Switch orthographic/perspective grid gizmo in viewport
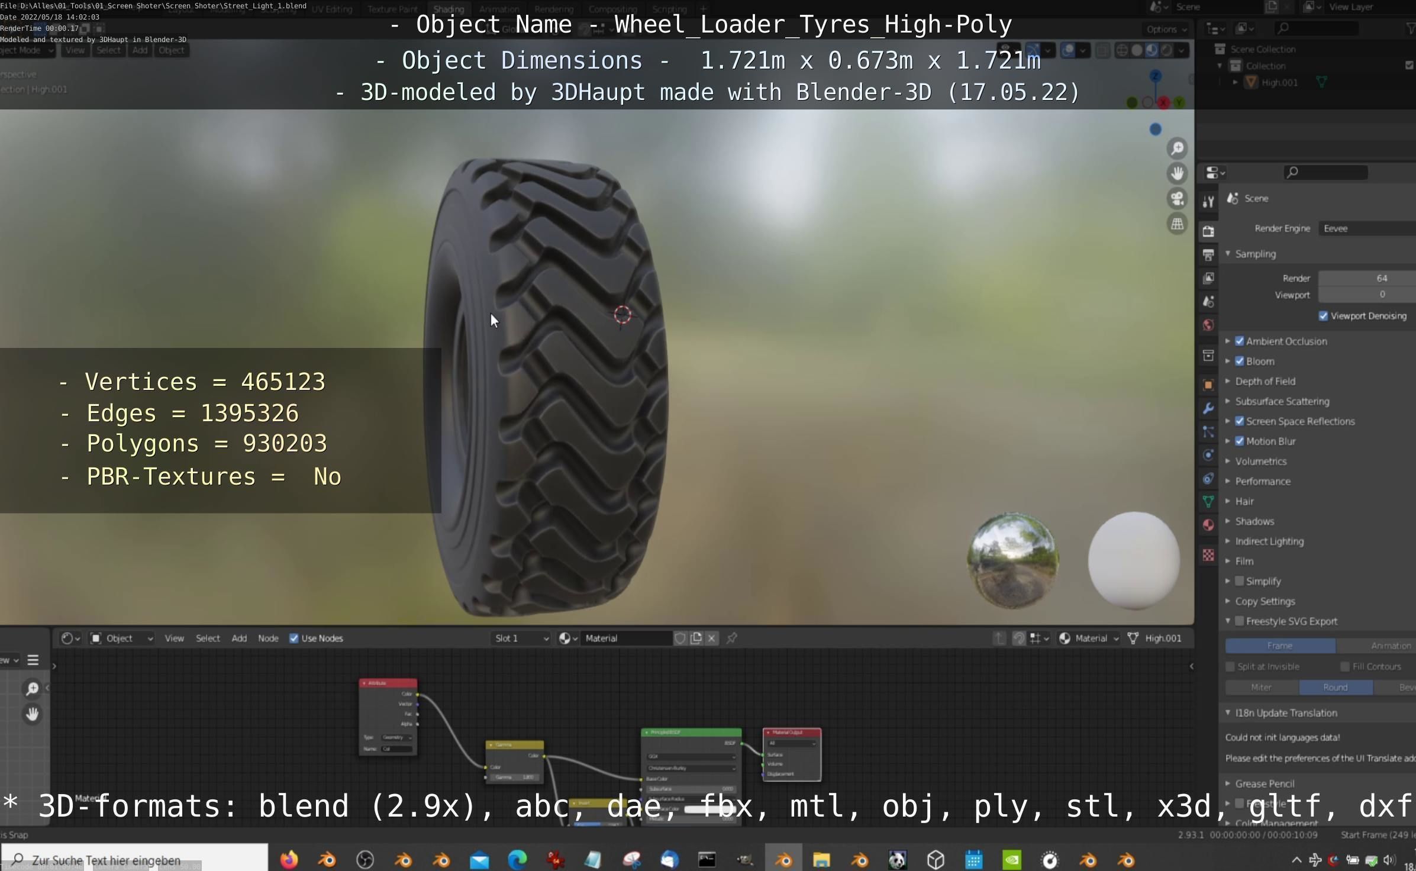The image size is (1416, 871). (x=1178, y=224)
